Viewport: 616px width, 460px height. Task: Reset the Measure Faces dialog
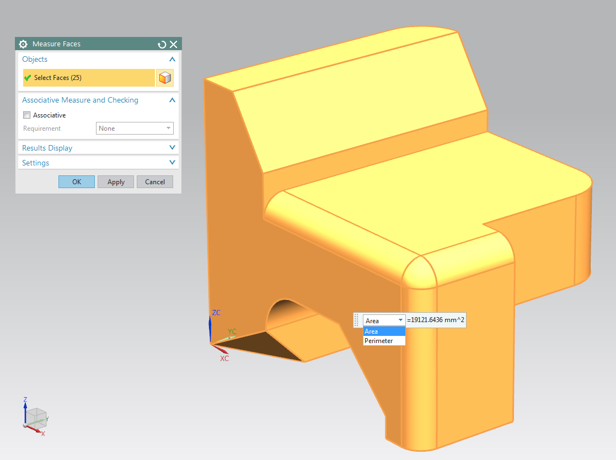(162, 44)
